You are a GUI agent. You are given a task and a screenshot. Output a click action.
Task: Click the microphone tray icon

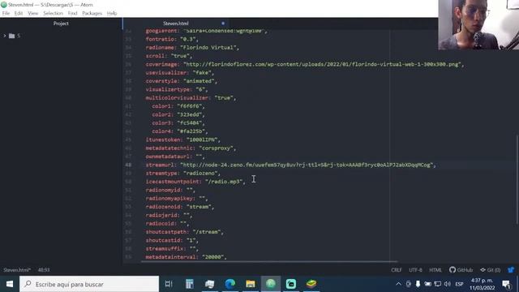pos(418,284)
